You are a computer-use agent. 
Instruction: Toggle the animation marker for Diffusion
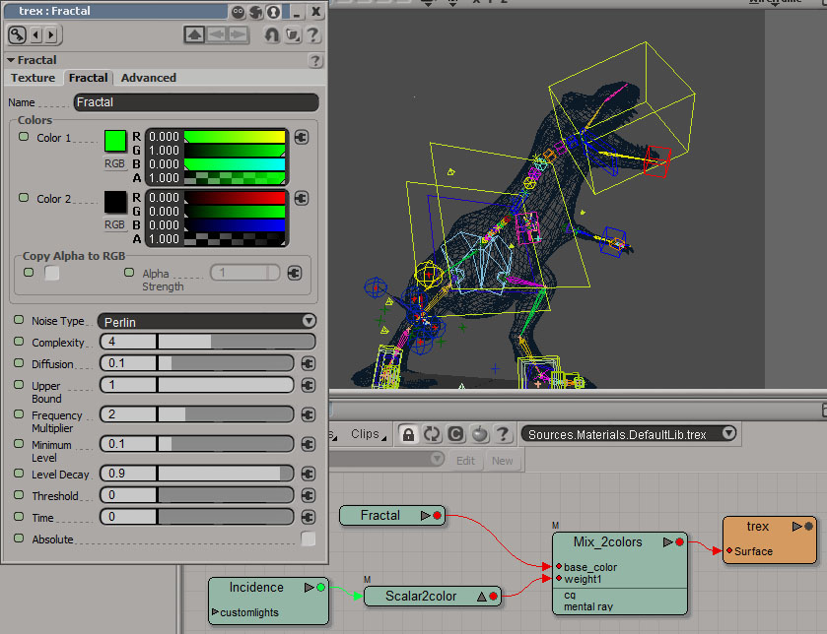19,363
